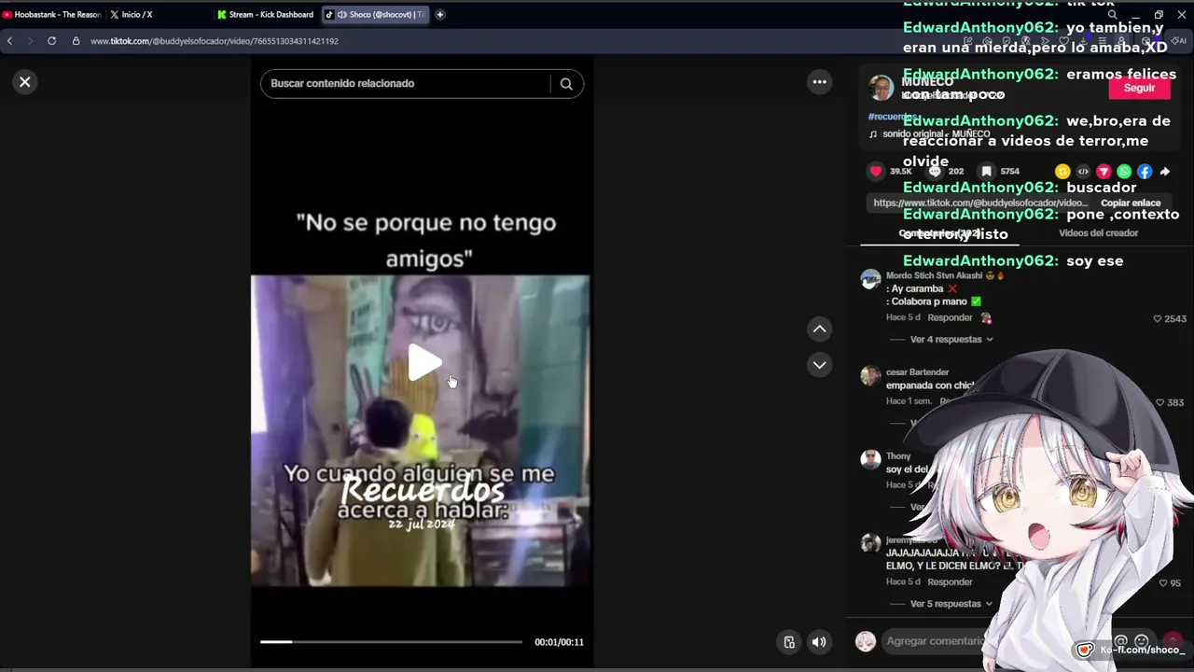The image size is (1194, 672).
Task: Expand 'Ver 4 respuestas' replies
Action: [x=951, y=340]
